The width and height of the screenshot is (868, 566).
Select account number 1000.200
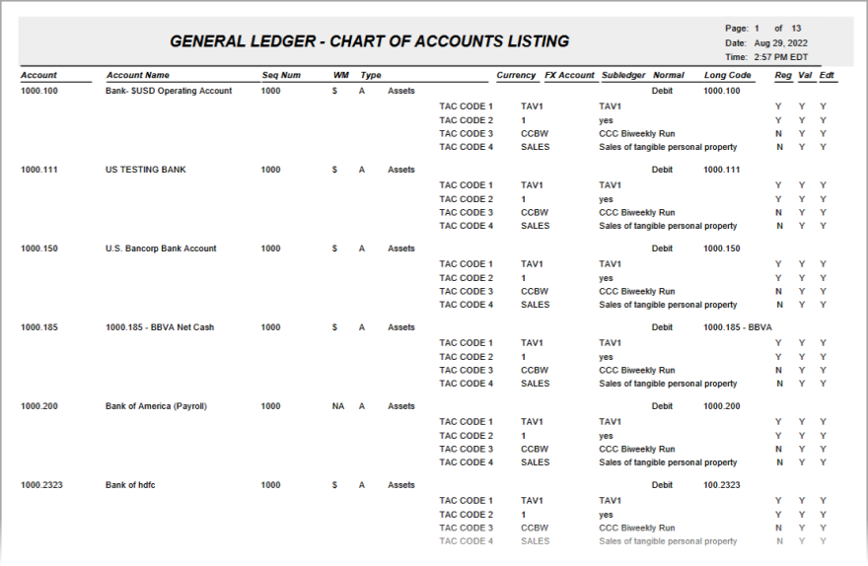click(39, 406)
